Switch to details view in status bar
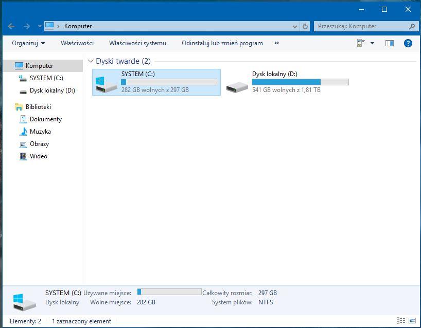Image resolution: width=421 pixels, height=328 pixels. click(401, 321)
